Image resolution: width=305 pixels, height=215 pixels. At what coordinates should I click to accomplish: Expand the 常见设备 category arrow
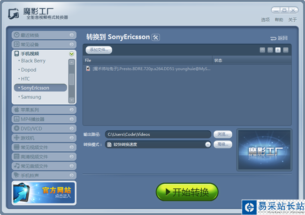point(72,44)
